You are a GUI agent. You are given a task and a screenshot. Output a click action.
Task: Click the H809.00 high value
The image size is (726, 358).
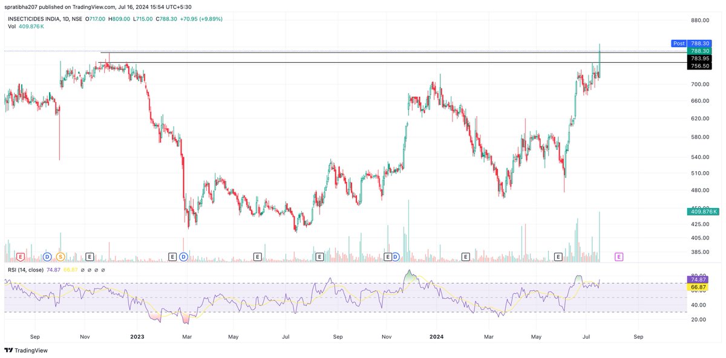pos(120,19)
